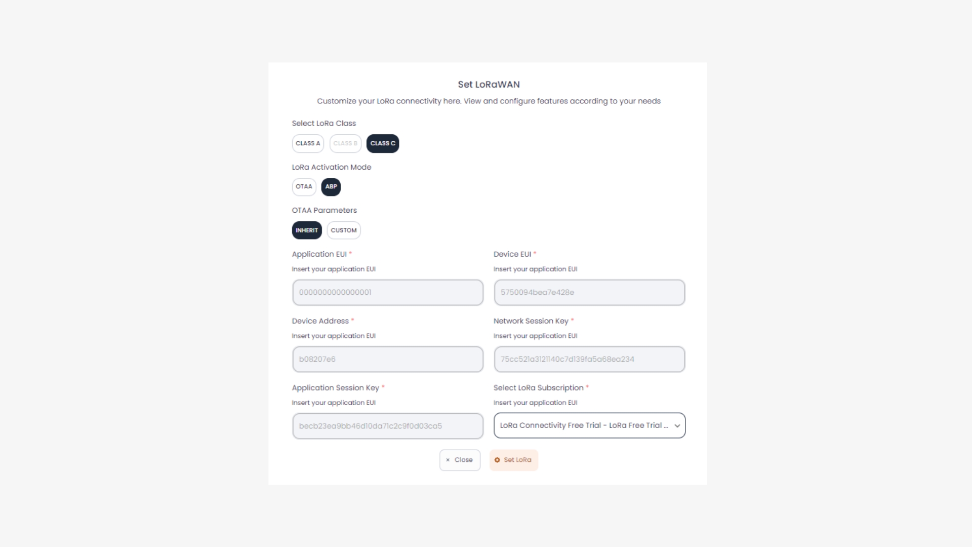
Task: Click the gear icon on Set LoRa
Action: click(497, 460)
